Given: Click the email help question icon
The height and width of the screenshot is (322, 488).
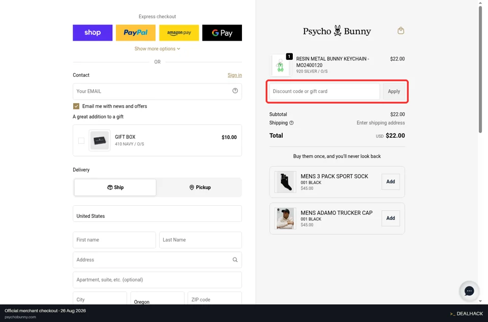Looking at the screenshot, I should [x=235, y=91].
